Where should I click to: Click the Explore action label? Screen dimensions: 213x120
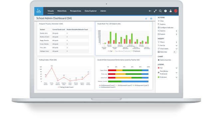coord(163,24)
